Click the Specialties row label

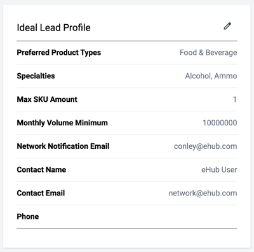36,76
